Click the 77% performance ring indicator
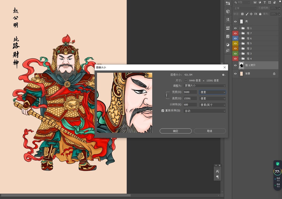This screenshot has height=199, width=282. pyautogui.click(x=278, y=171)
